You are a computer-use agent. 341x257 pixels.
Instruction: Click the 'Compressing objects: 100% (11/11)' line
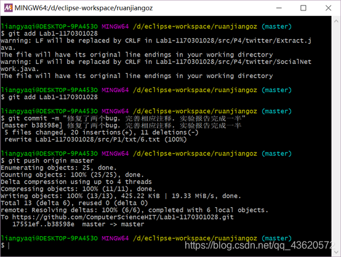click(x=78, y=189)
